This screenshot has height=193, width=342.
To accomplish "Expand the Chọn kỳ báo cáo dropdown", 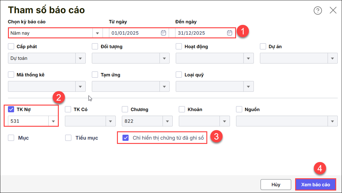I will tap(97, 33).
